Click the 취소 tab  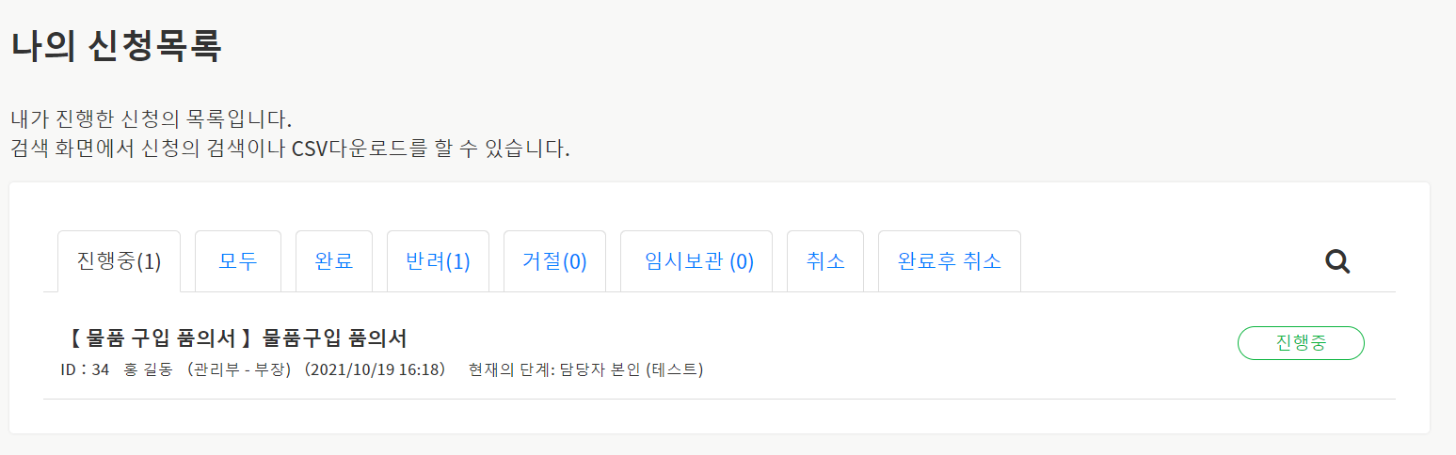pyautogui.click(x=825, y=261)
